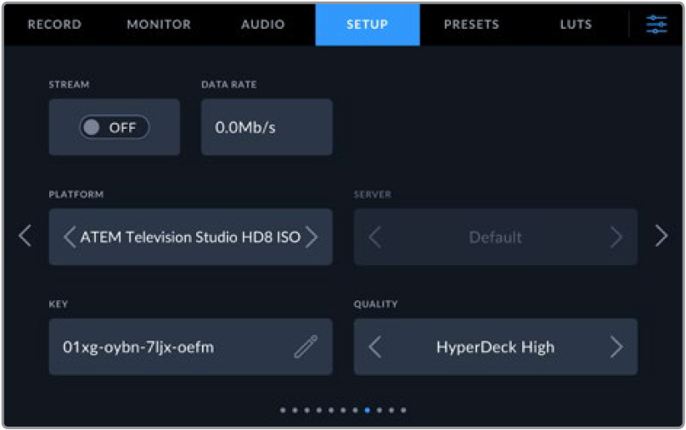This screenshot has width=686, height=430.
Task: Jump to first page indicator dot
Action: [x=283, y=410]
